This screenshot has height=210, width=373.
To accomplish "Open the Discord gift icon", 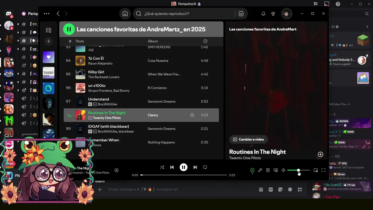I will pos(261,189).
